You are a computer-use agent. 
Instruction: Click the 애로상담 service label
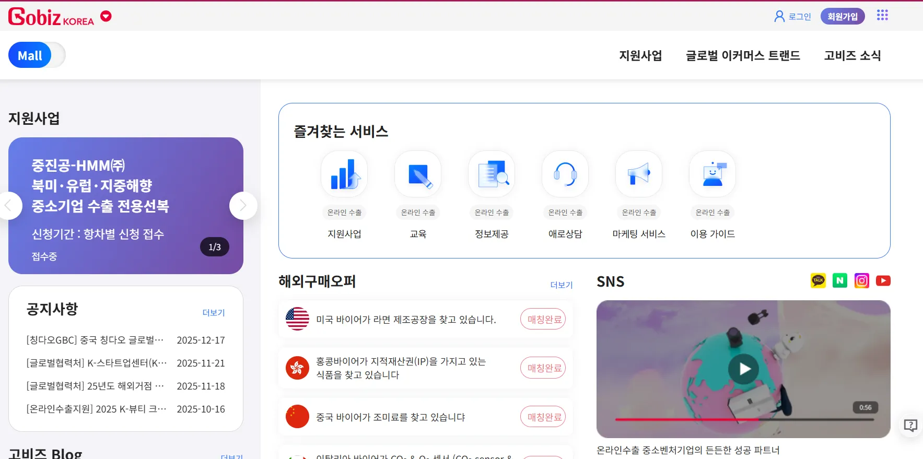565,234
